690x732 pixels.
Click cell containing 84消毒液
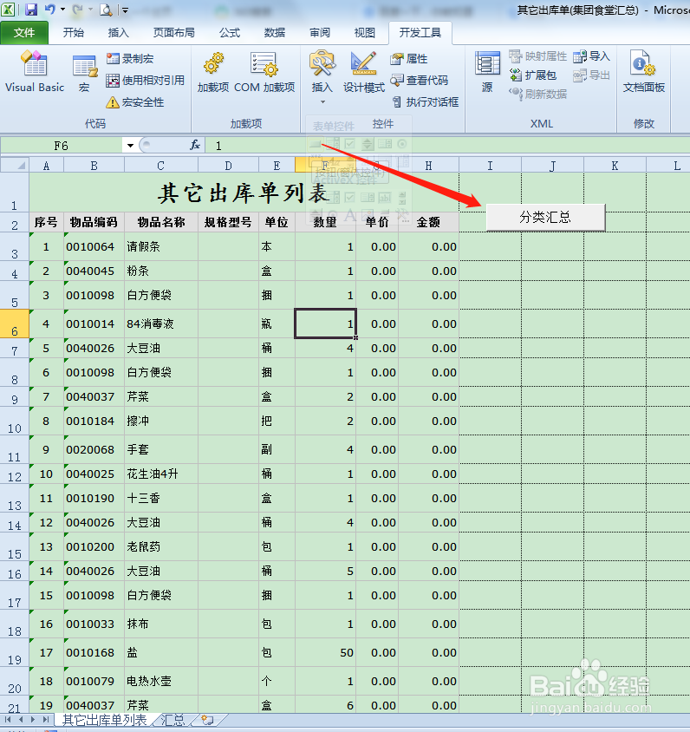(x=161, y=324)
